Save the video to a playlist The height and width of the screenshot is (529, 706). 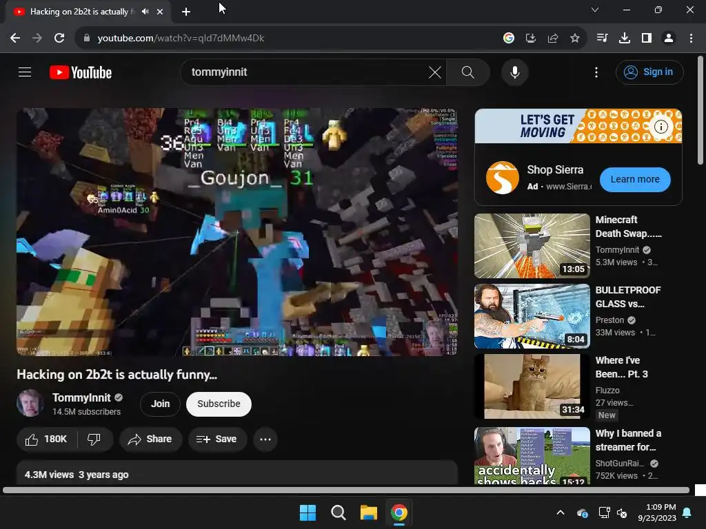click(217, 439)
